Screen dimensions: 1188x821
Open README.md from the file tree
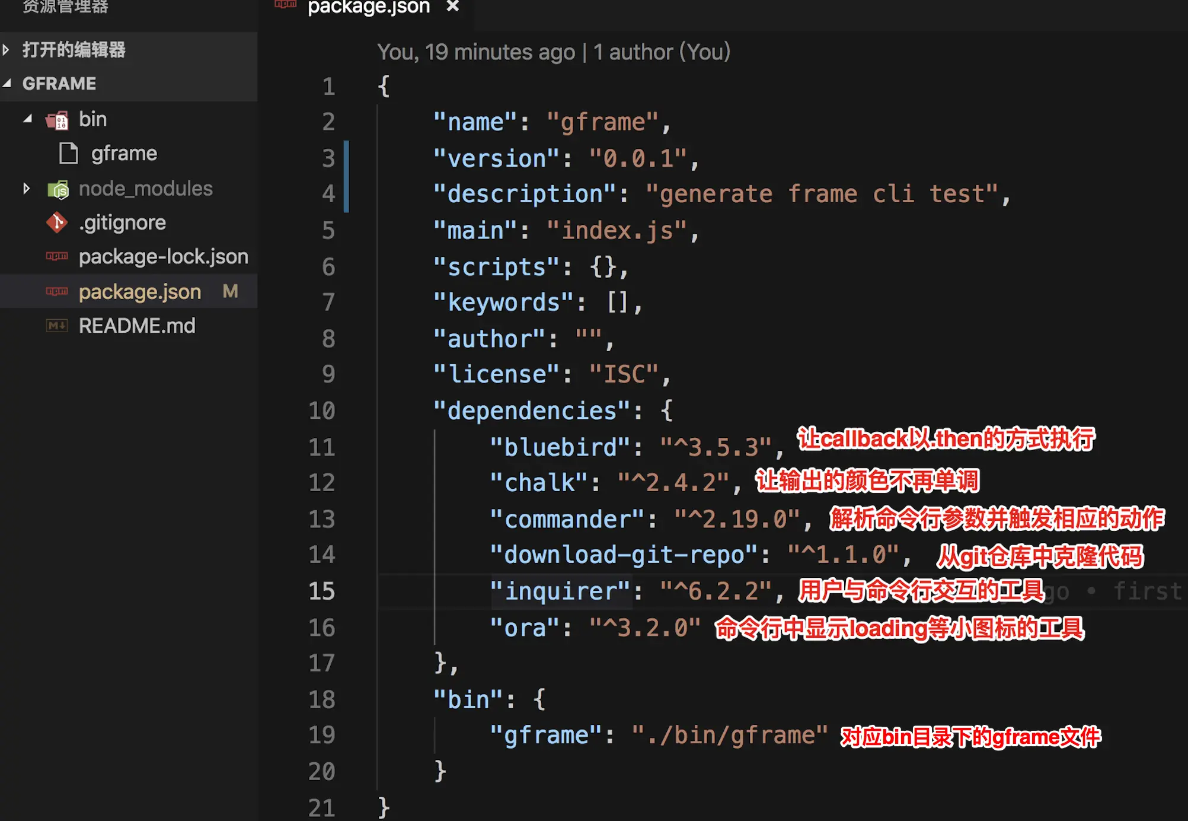137,326
